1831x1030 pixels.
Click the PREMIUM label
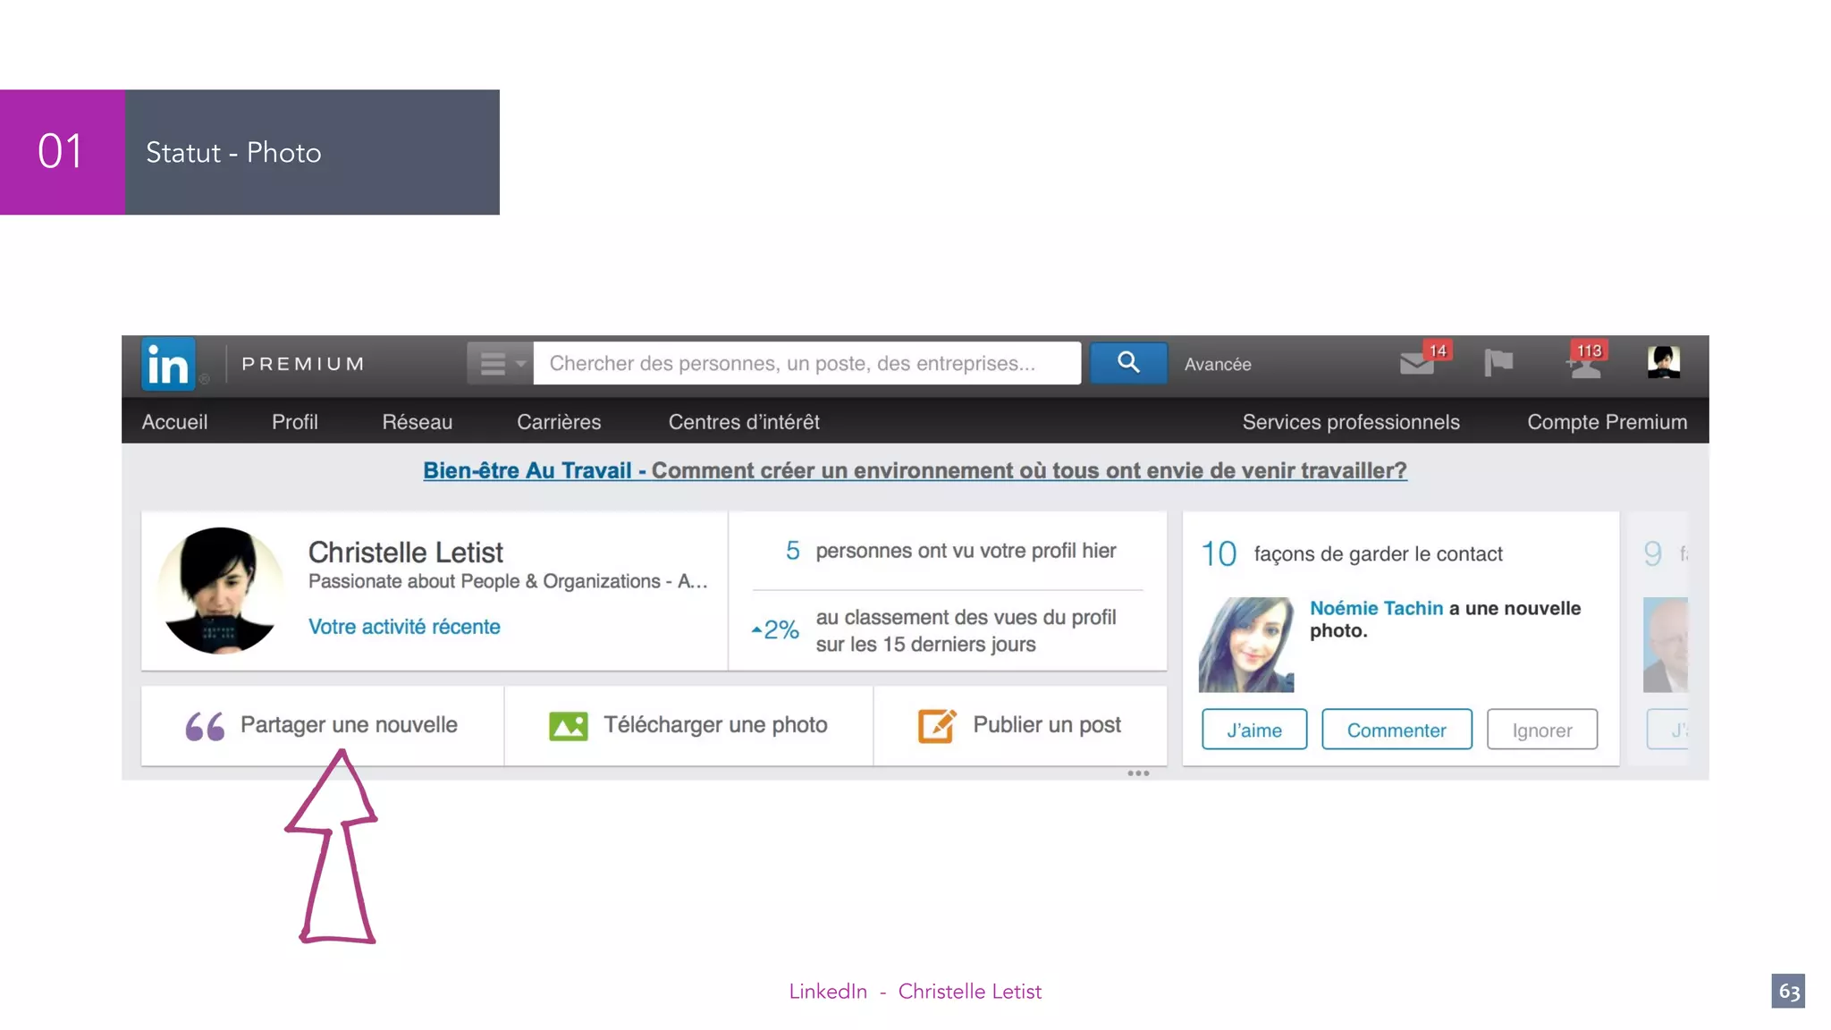(303, 364)
